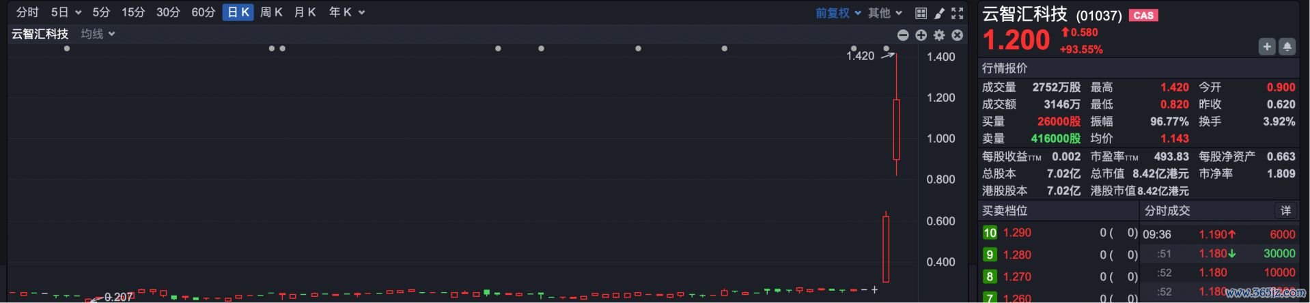
Task: Click the CAS badge next to stock code
Action: pyautogui.click(x=1143, y=15)
